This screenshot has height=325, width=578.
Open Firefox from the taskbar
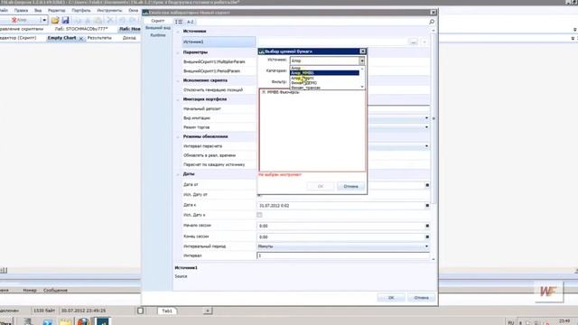(83, 321)
